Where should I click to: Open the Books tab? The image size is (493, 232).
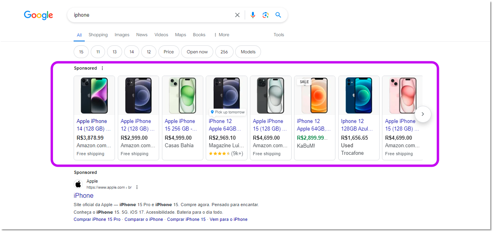click(x=199, y=35)
